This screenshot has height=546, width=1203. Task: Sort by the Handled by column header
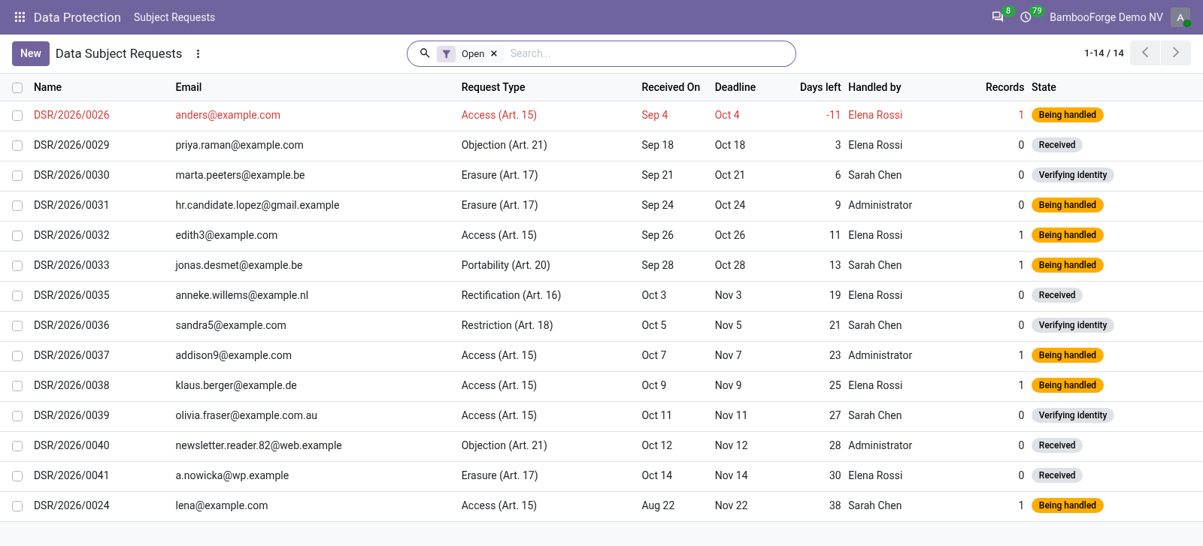click(874, 87)
